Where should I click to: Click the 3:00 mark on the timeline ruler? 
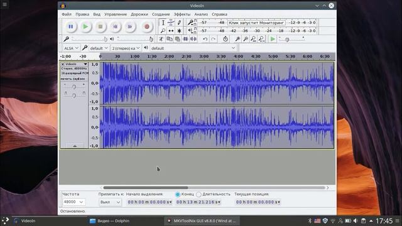click(x=204, y=56)
